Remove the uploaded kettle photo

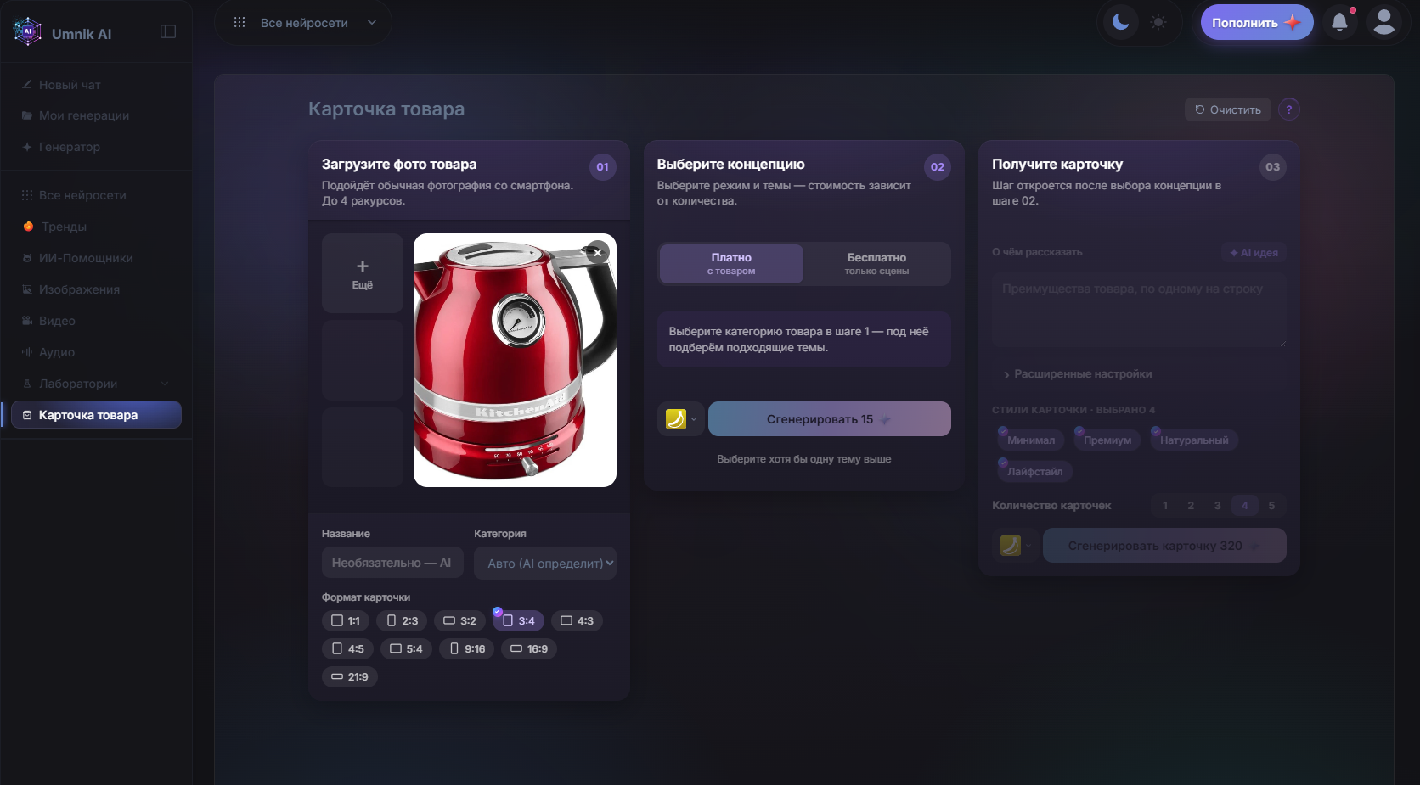[598, 252]
